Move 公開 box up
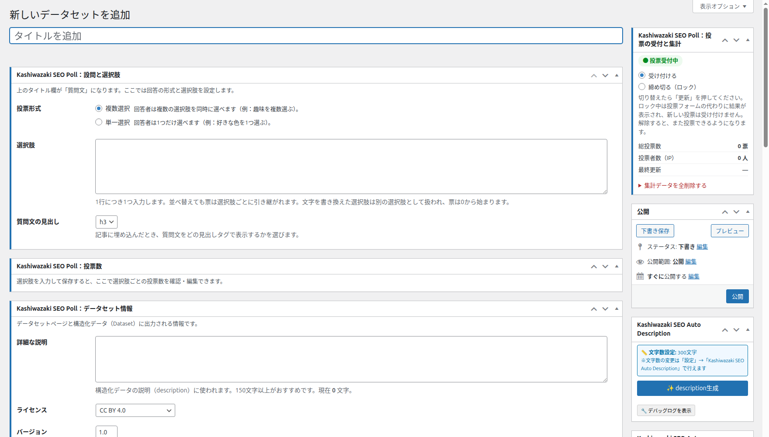769x437 pixels. [725, 212]
